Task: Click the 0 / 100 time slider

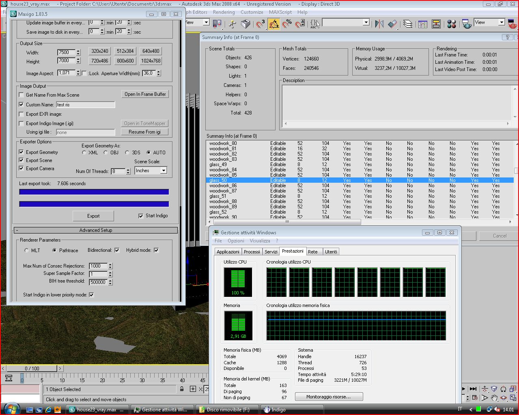Action: pos(32,369)
